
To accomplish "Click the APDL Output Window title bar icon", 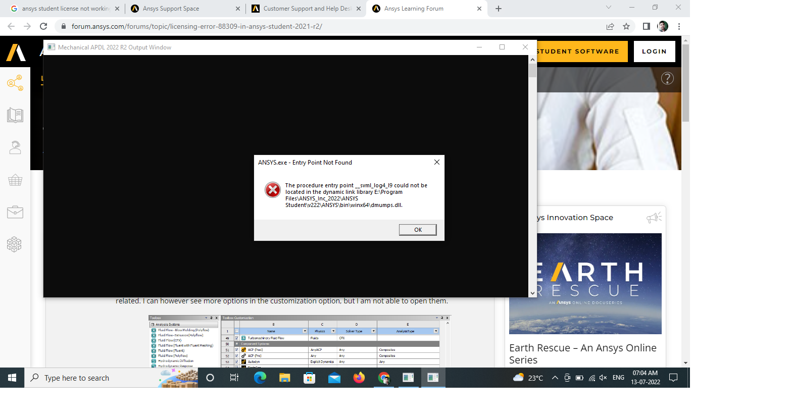I will (51, 47).
